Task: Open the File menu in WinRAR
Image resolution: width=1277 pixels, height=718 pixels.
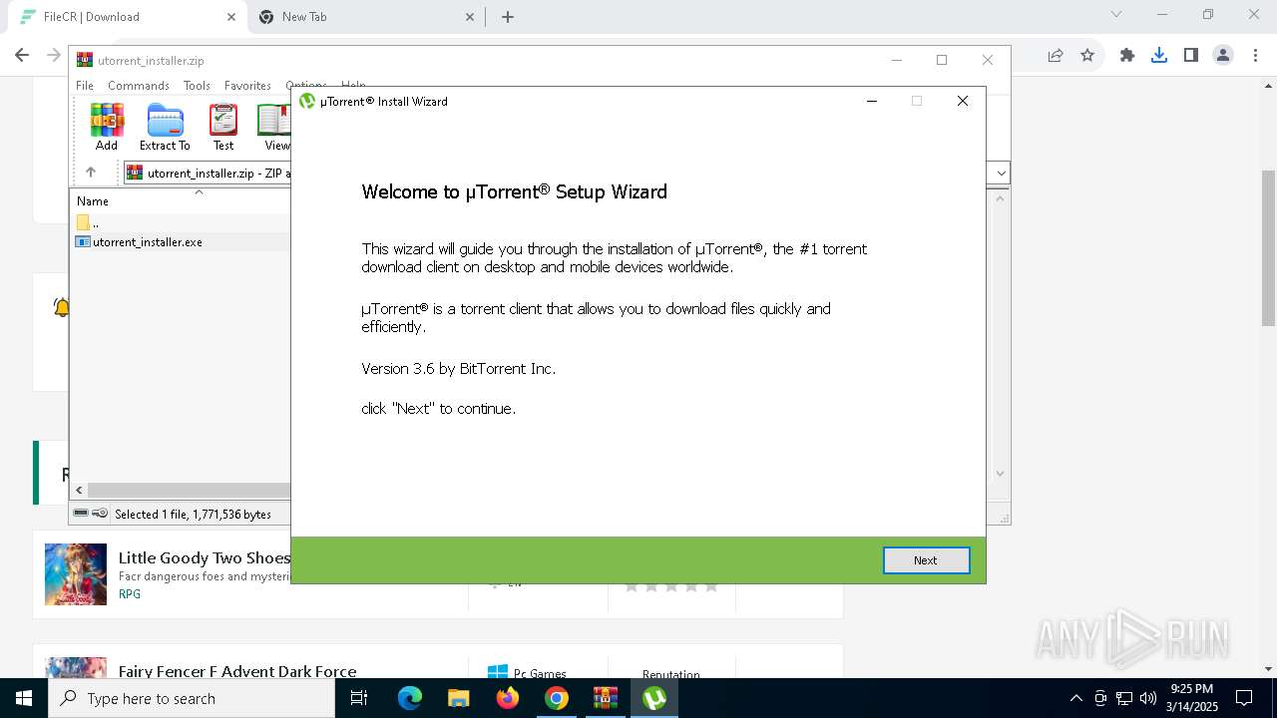Action: point(85,86)
